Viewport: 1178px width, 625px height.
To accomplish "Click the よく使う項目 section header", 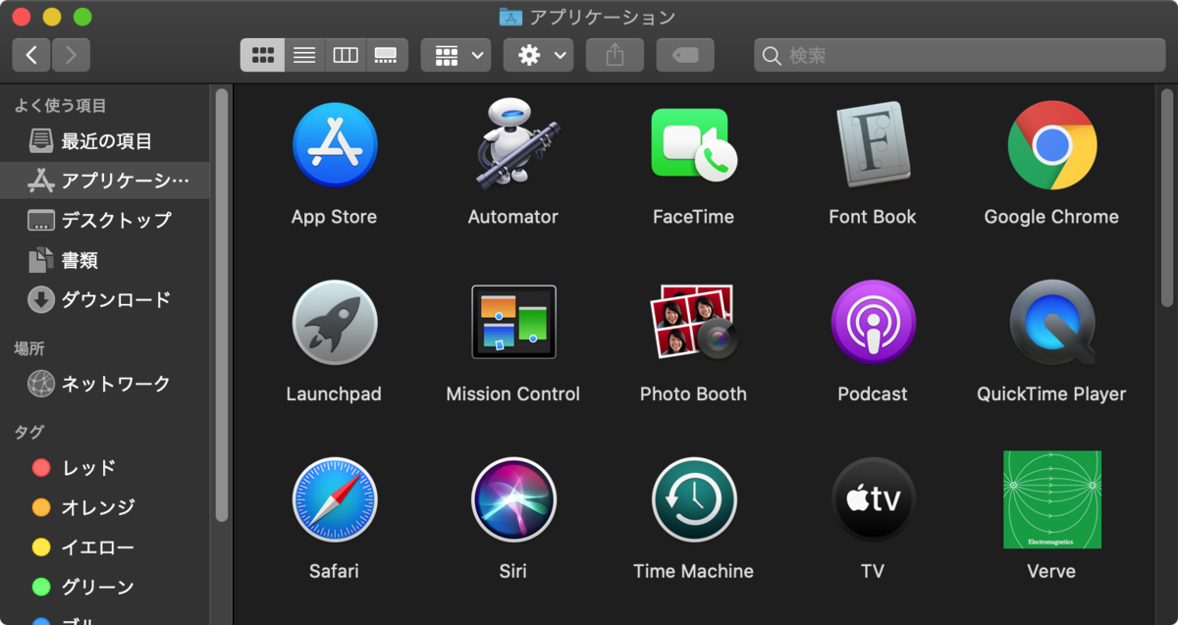I will [60, 106].
